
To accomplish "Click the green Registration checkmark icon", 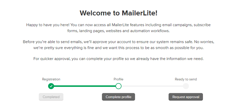I will coord(51,86).
